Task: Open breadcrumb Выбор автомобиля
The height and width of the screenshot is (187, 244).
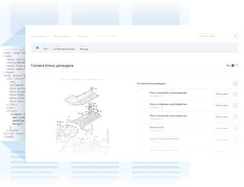Action: tap(39, 36)
